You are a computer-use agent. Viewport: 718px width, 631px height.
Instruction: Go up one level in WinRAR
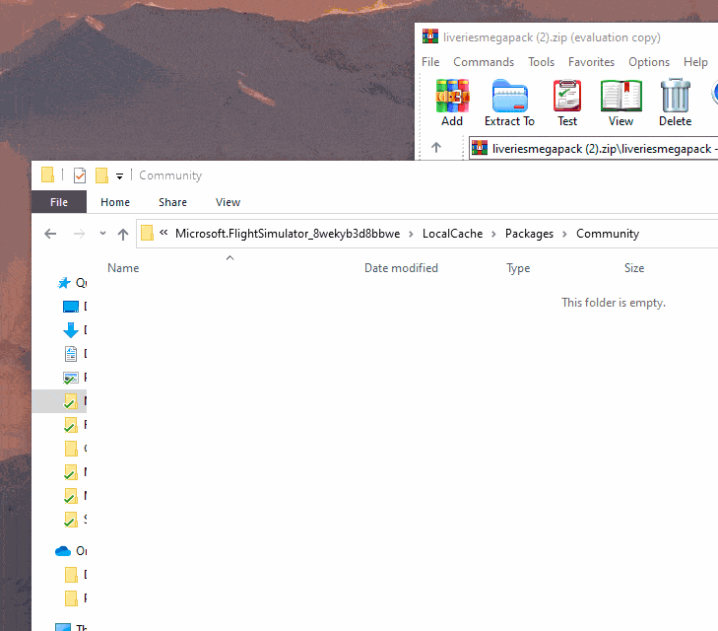tap(437, 148)
